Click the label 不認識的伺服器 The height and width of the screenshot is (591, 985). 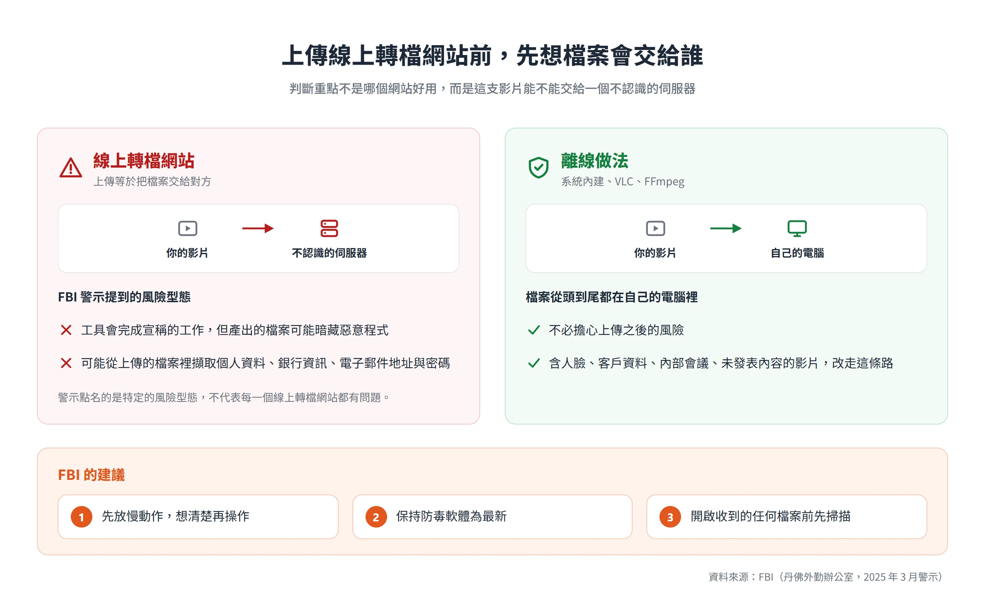(x=329, y=253)
